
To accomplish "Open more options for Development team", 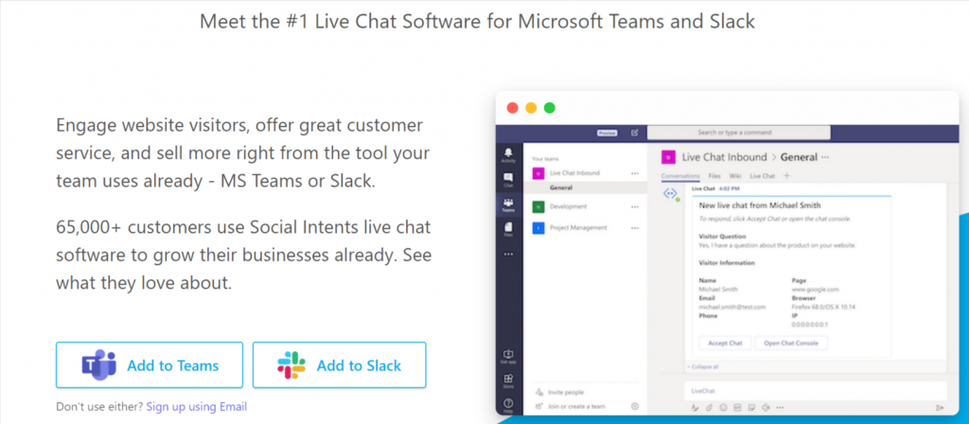I will click(x=635, y=207).
